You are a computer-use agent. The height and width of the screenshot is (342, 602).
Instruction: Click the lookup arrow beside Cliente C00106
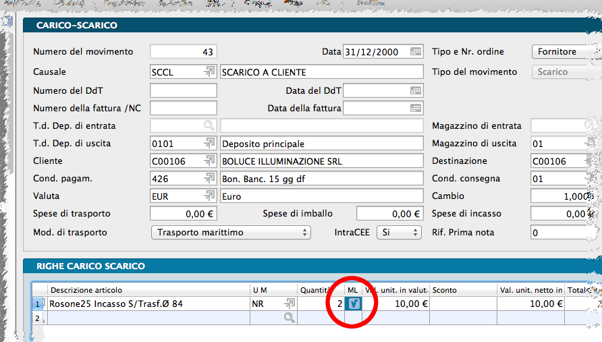click(x=209, y=161)
